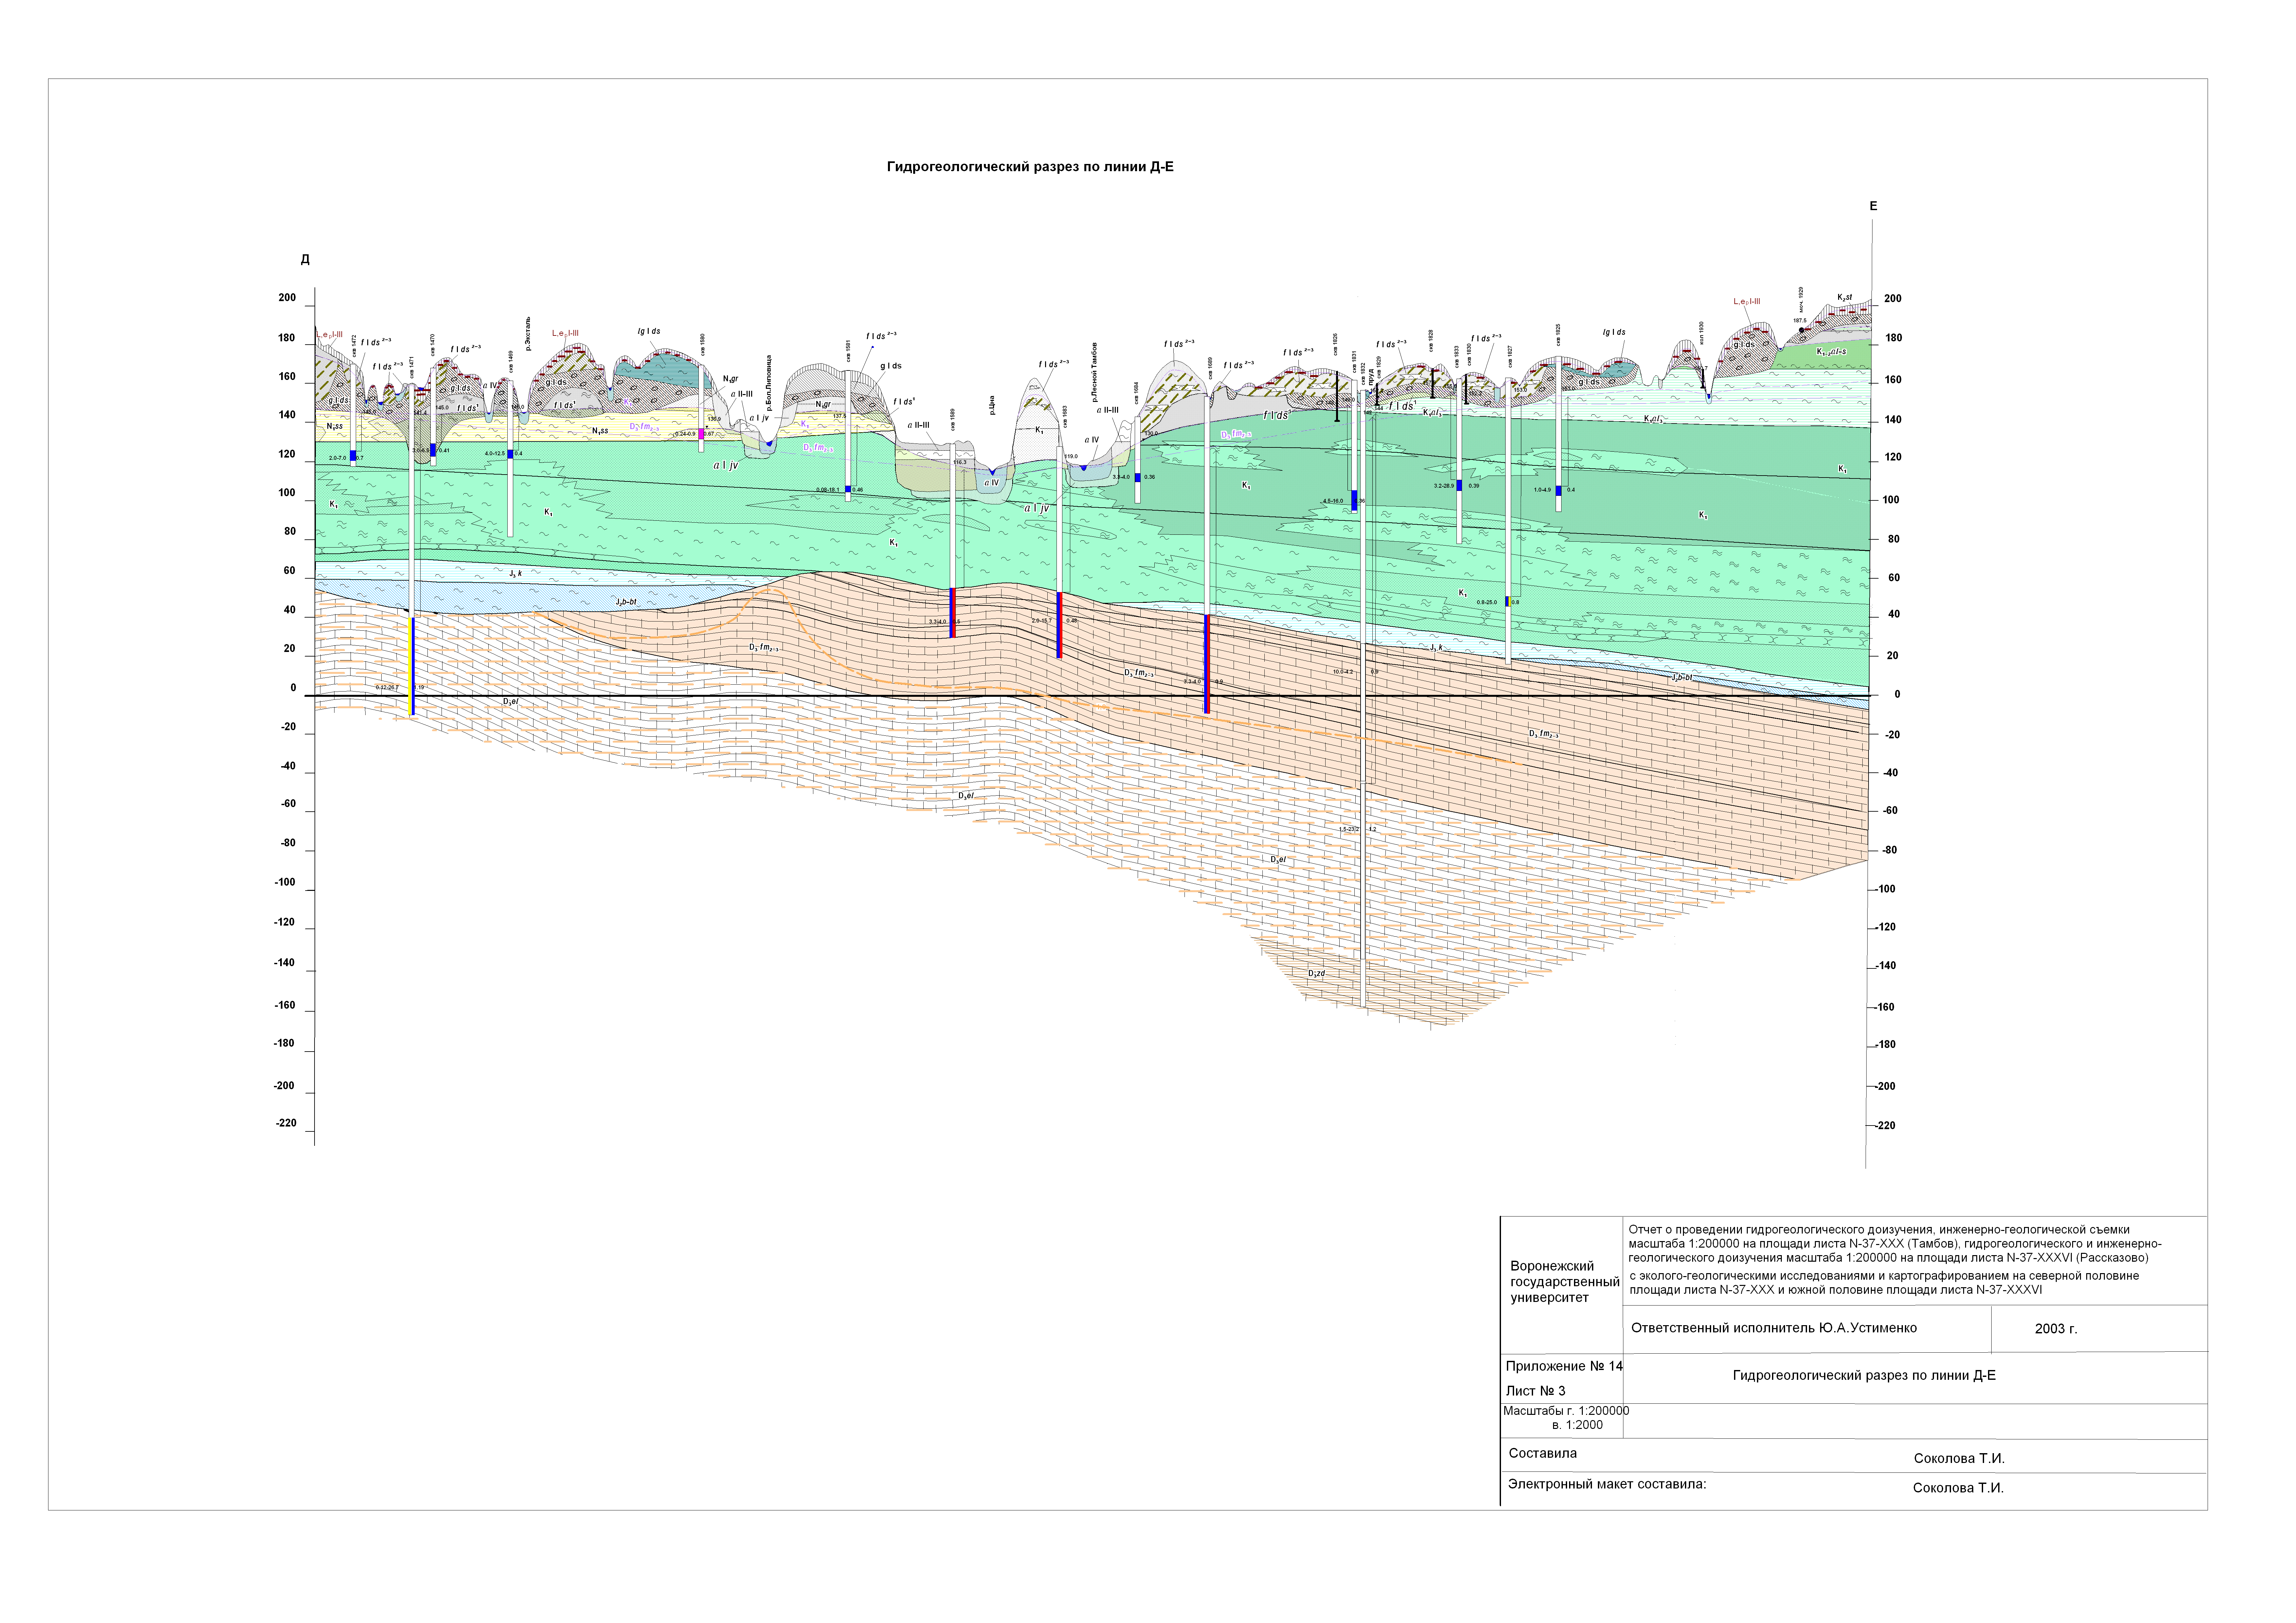Click the water level value '116.3'
Screen dimensions: 2296x1623
pos(960,462)
